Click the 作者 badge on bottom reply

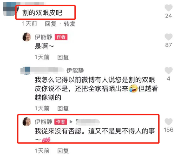click(61, 122)
